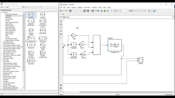Select the Transfer Fcn block on canvas
Viewport: 175px width, 98px height.
pyautogui.click(x=115, y=45)
